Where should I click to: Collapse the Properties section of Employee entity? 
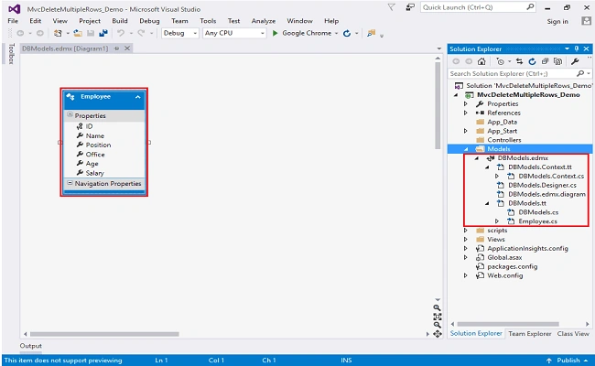click(70, 114)
